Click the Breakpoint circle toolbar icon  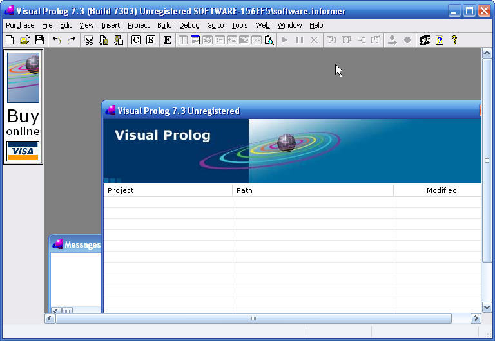(407, 40)
